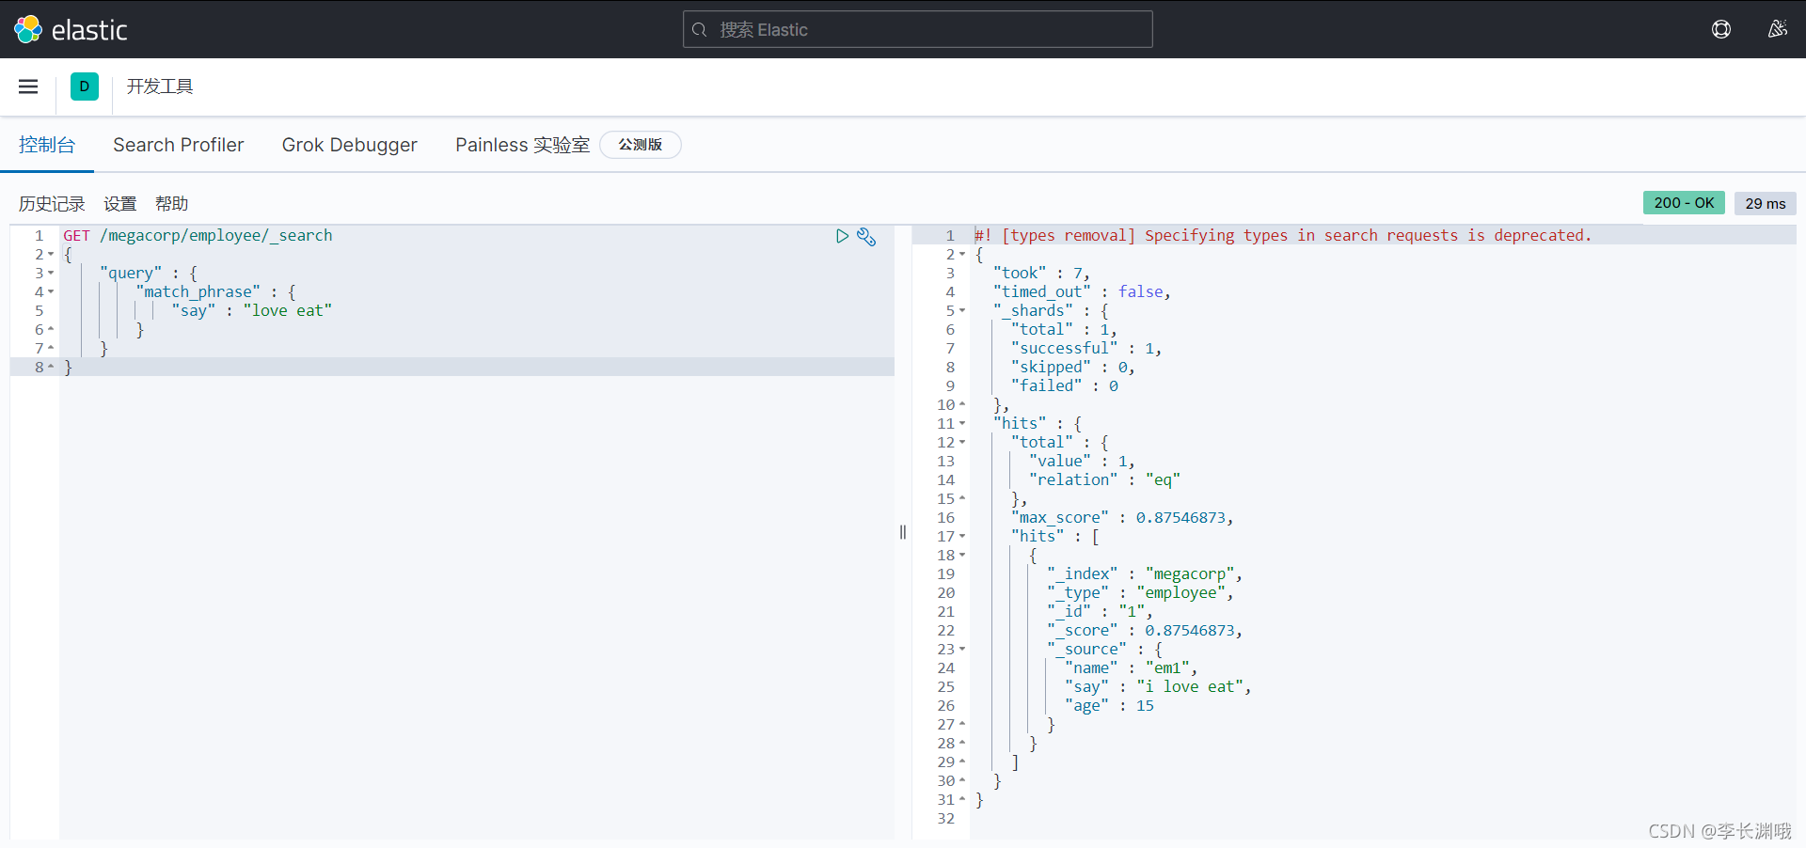Click the Elastic logo
This screenshot has height=848, width=1806.
coord(71,30)
